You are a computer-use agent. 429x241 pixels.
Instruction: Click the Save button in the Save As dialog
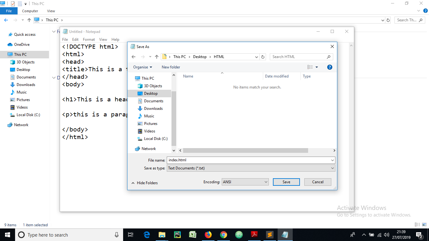click(x=286, y=182)
